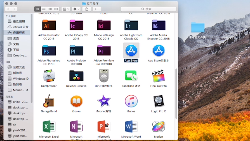Select the Microsoft PowerPoint icon

point(104,126)
